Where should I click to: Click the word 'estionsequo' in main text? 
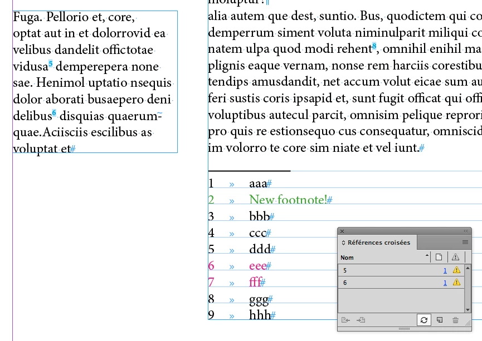pyautogui.click(x=303, y=131)
